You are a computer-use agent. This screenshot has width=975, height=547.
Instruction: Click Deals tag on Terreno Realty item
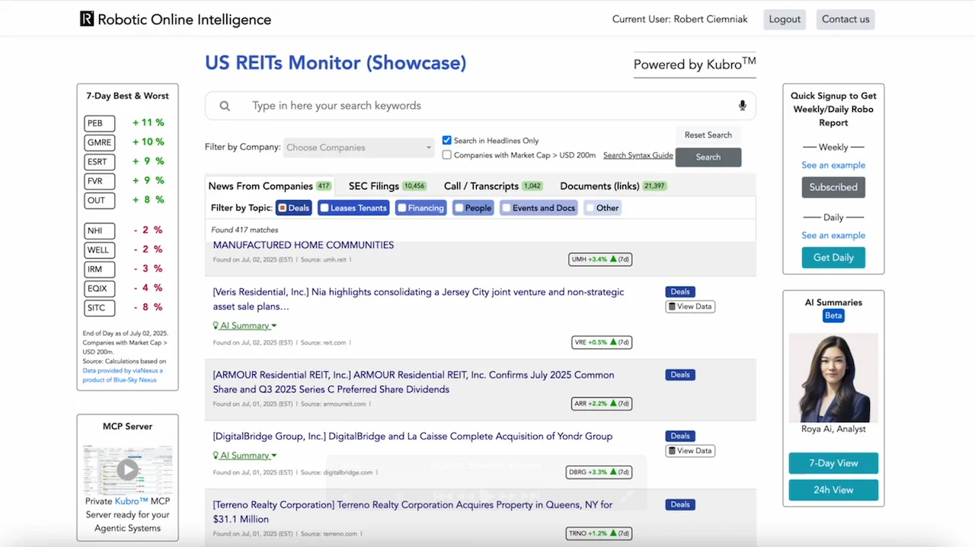click(x=680, y=504)
